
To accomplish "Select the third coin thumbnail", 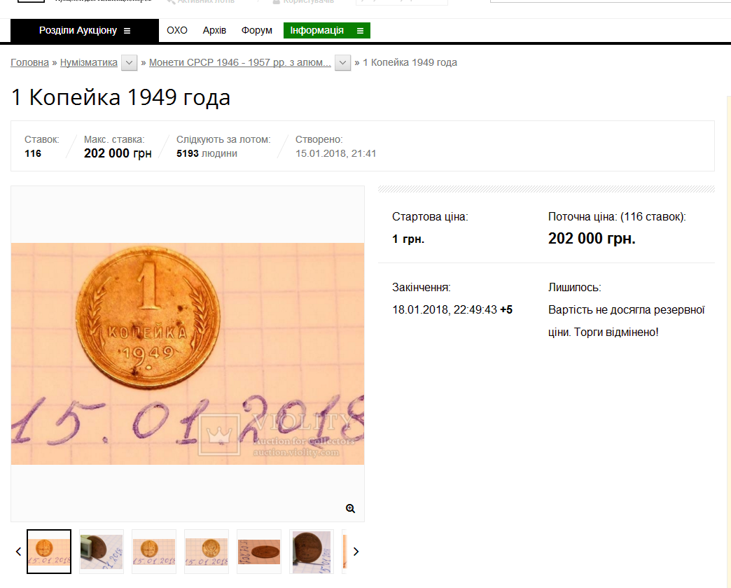I will point(154,552).
